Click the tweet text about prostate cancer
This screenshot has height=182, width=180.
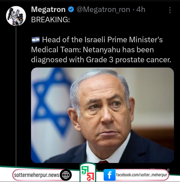[x=101, y=50]
